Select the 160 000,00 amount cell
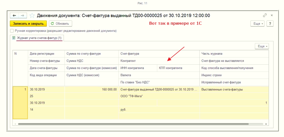The width and height of the screenshot is (284, 137). [x=92, y=90]
